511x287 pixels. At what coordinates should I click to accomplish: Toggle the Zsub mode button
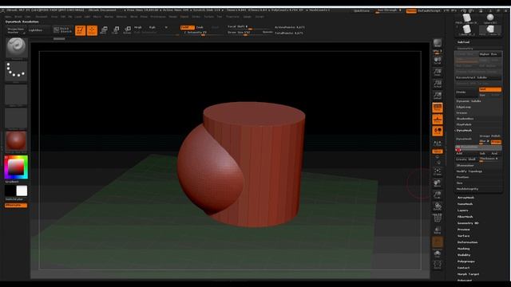(x=200, y=27)
